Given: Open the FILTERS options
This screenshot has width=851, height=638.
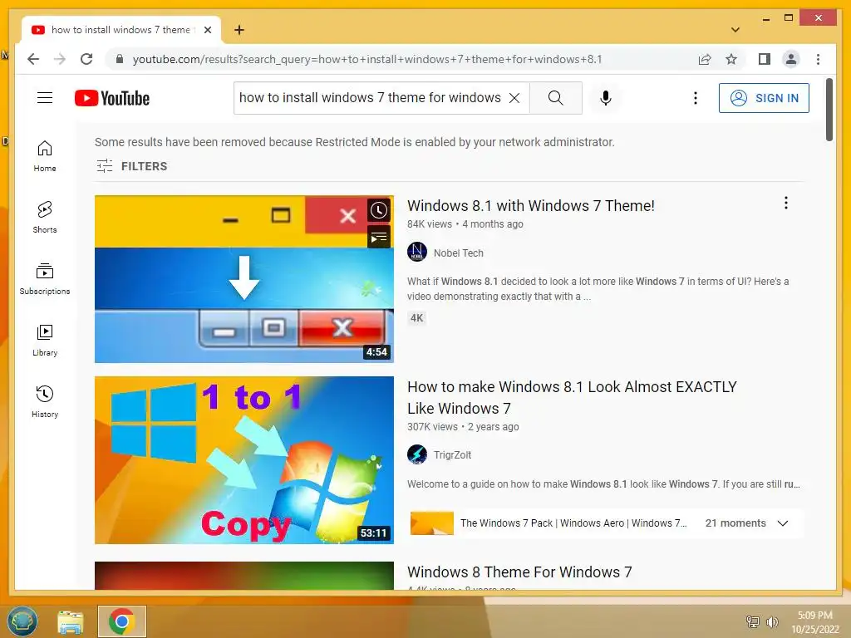Looking at the screenshot, I should click(x=132, y=166).
